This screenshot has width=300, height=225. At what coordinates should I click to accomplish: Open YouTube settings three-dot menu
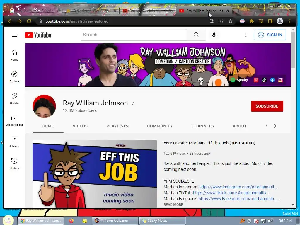tap(246, 35)
